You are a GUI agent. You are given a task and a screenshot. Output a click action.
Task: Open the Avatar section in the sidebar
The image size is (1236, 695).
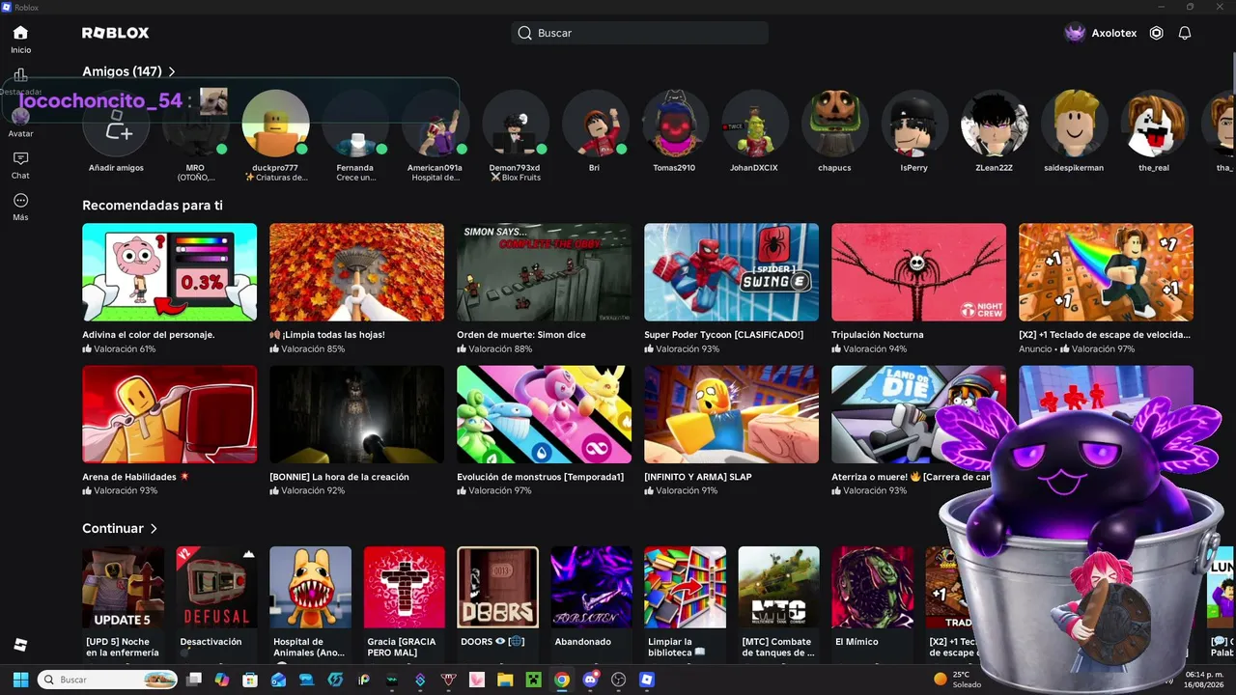(x=20, y=123)
